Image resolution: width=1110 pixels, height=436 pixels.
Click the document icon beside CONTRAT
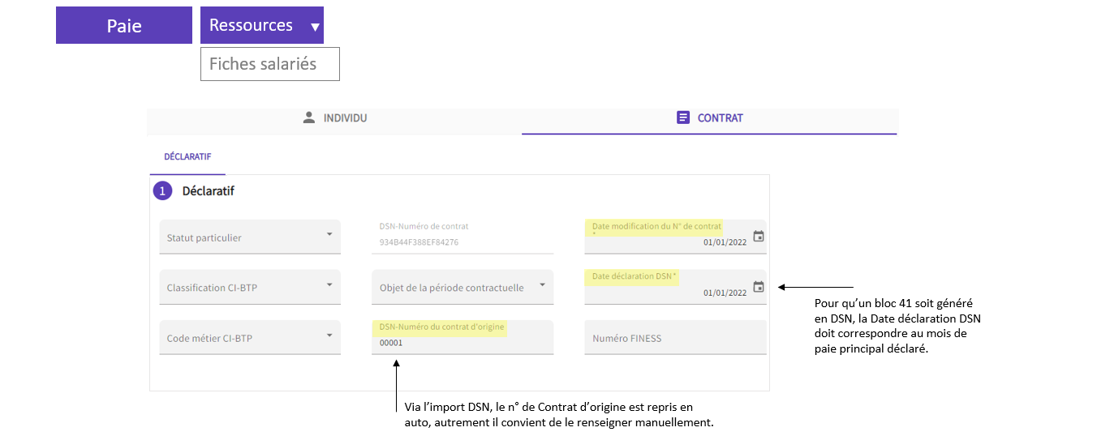pos(683,118)
